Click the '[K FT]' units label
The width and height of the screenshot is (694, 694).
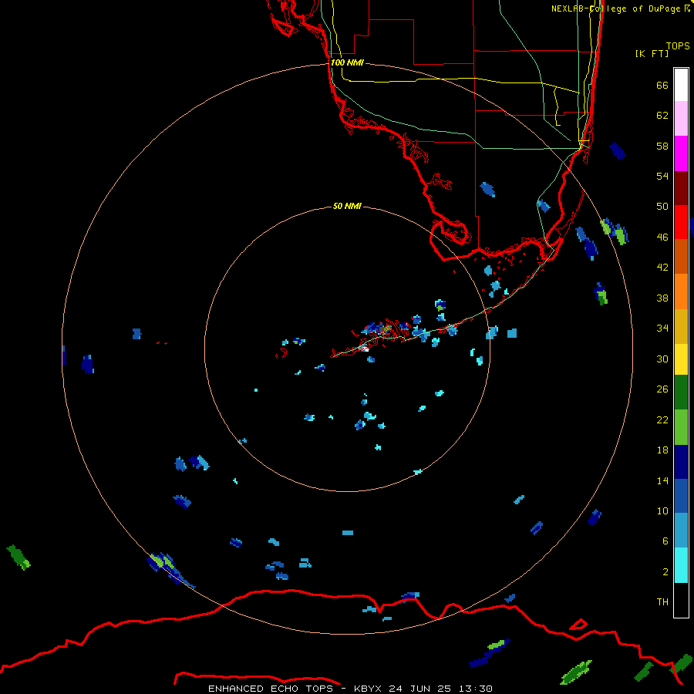[652, 53]
